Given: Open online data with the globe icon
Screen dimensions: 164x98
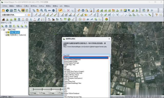Looking at the screenshot, I should point(7,10).
